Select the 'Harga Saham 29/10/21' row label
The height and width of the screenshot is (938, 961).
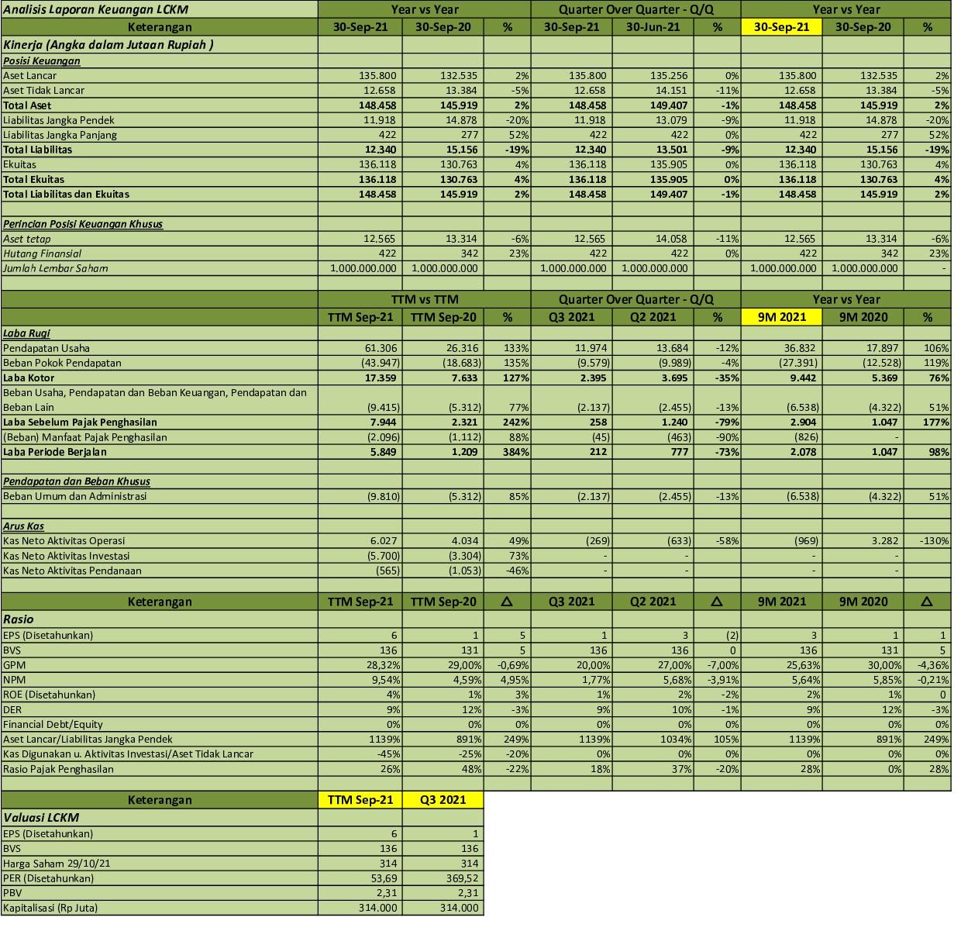57,864
